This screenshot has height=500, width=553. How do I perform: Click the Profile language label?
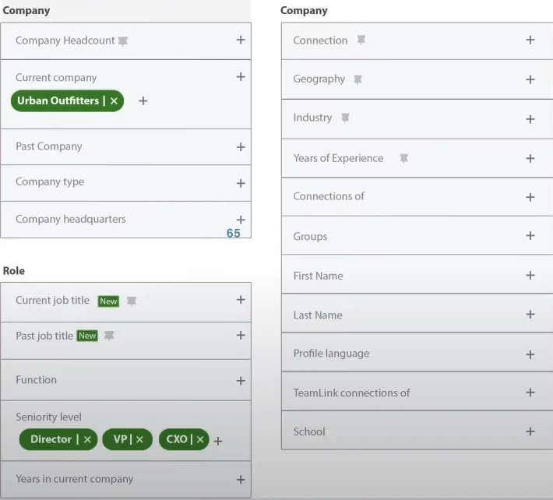click(332, 354)
